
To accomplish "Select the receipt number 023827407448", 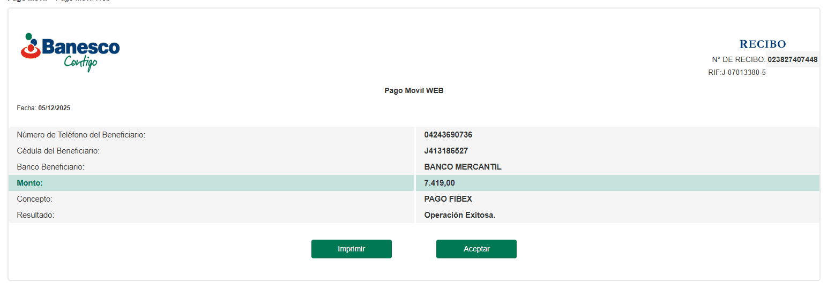I will [792, 59].
